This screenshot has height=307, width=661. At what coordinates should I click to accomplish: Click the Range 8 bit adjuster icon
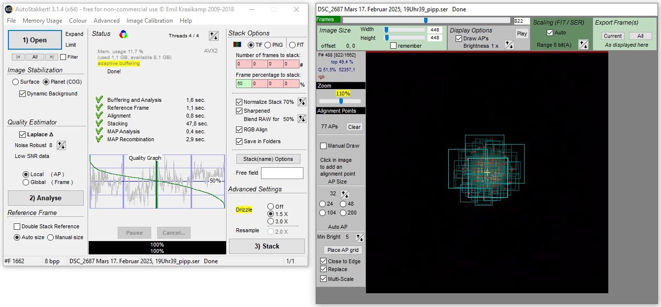click(583, 44)
